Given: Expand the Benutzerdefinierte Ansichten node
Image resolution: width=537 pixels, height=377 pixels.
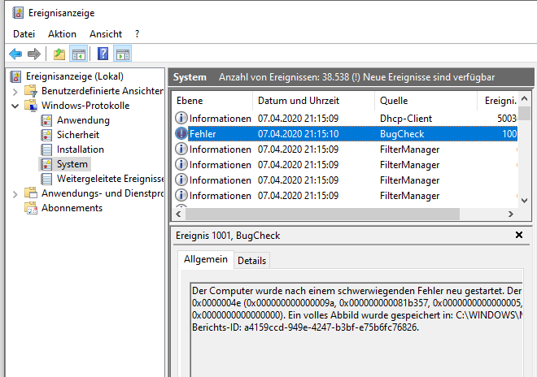Looking at the screenshot, I should (x=15, y=92).
